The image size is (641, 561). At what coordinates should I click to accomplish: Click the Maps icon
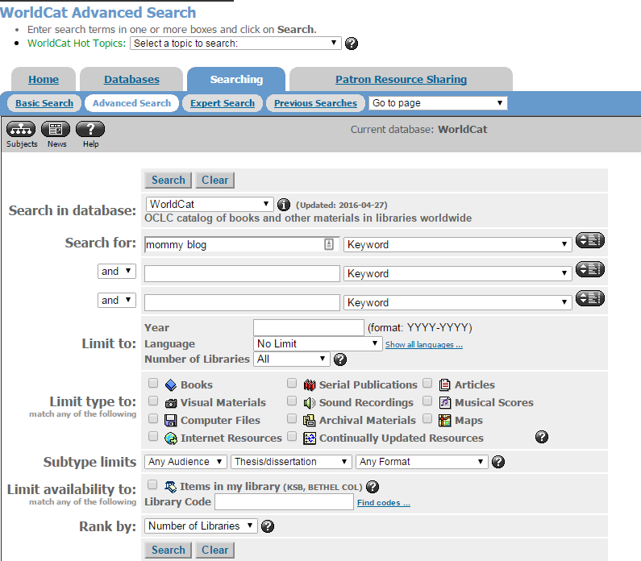pos(445,421)
